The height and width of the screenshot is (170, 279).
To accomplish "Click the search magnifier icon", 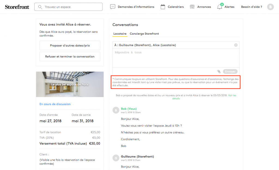I will coord(40,7).
